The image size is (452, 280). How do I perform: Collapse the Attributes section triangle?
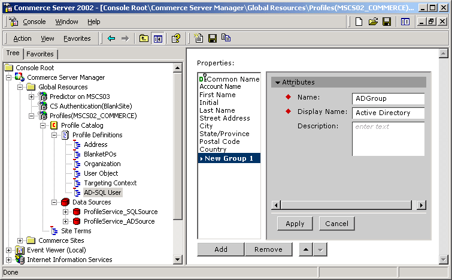(278, 83)
